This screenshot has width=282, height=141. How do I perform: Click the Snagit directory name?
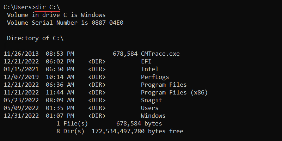(151, 100)
